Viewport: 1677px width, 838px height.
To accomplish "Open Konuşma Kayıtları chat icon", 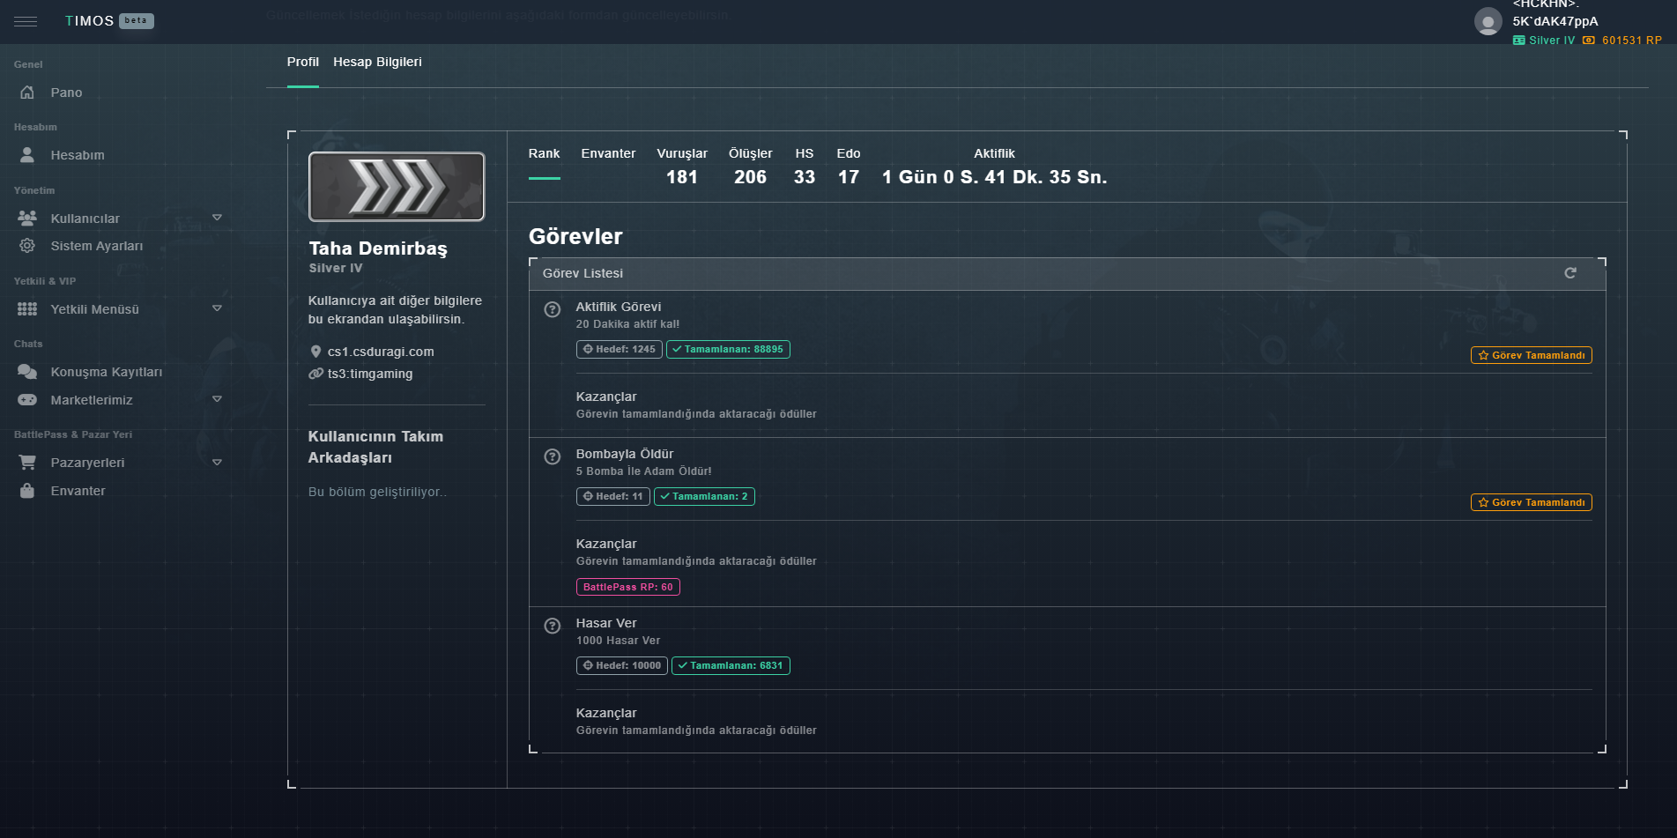I will (x=27, y=372).
